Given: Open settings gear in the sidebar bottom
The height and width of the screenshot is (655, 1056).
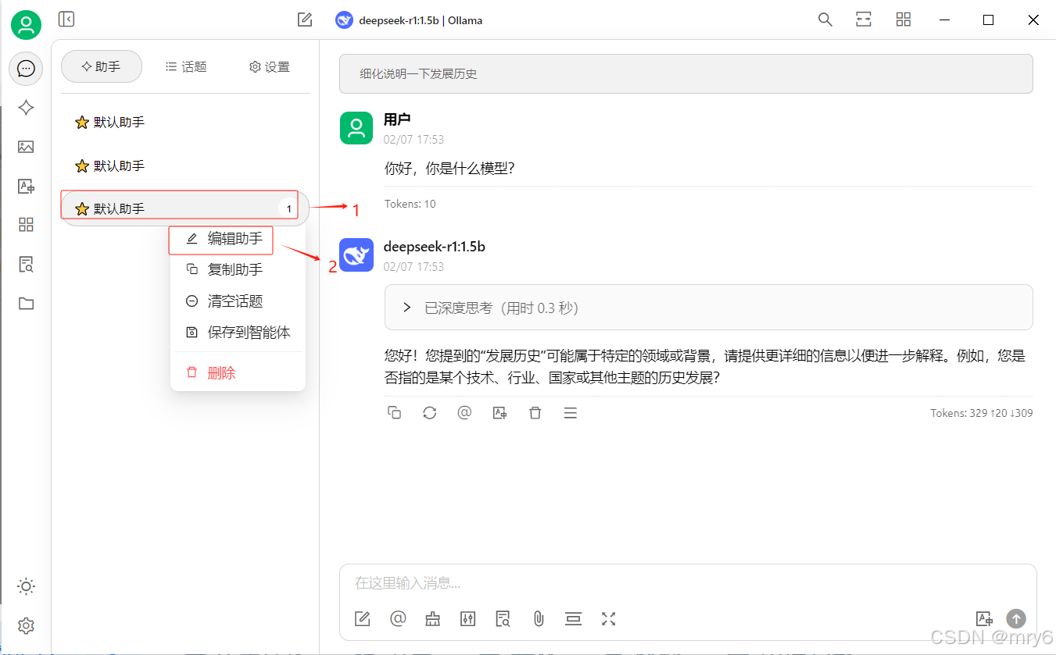Looking at the screenshot, I should (26, 625).
